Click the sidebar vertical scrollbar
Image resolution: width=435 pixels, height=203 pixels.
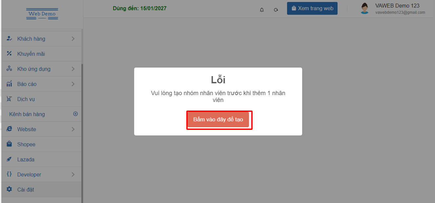point(82,131)
